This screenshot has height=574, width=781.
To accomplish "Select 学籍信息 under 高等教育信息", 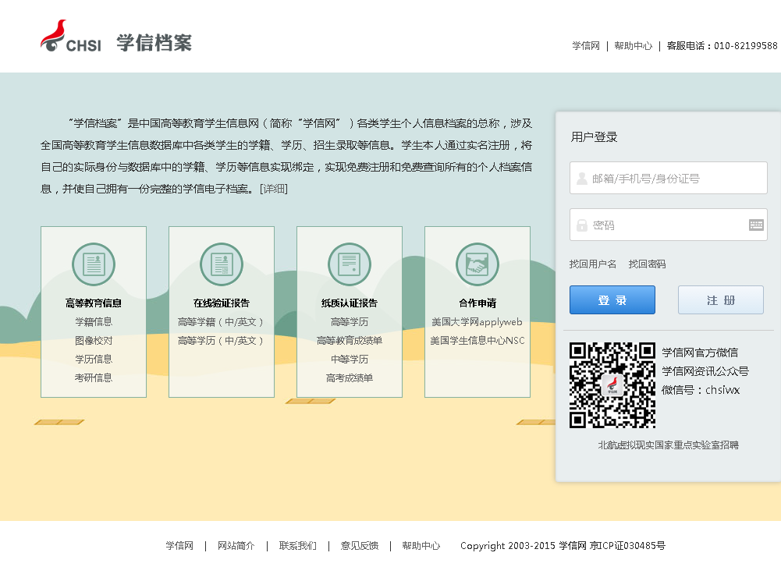I will (93, 322).
